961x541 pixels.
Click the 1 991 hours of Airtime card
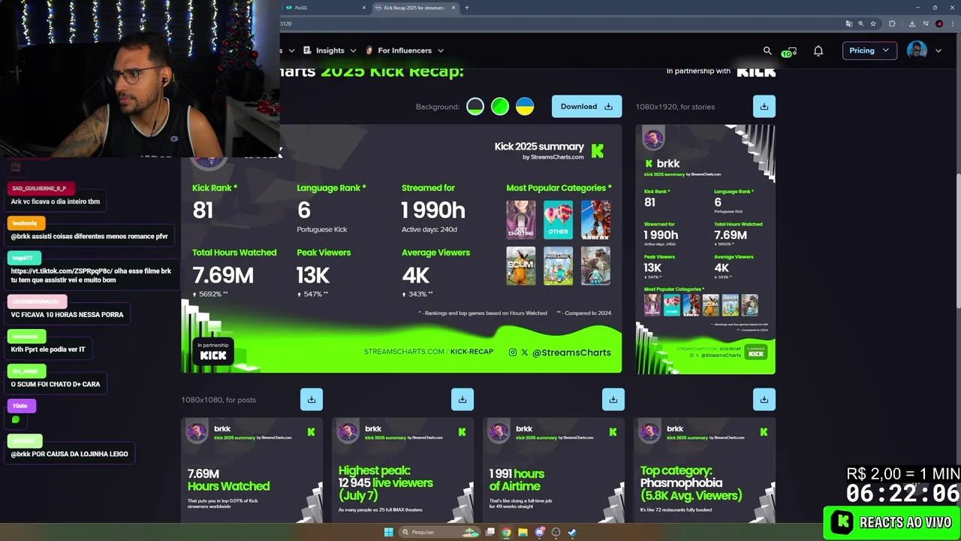pyautogui.click(x=553, y=470)
